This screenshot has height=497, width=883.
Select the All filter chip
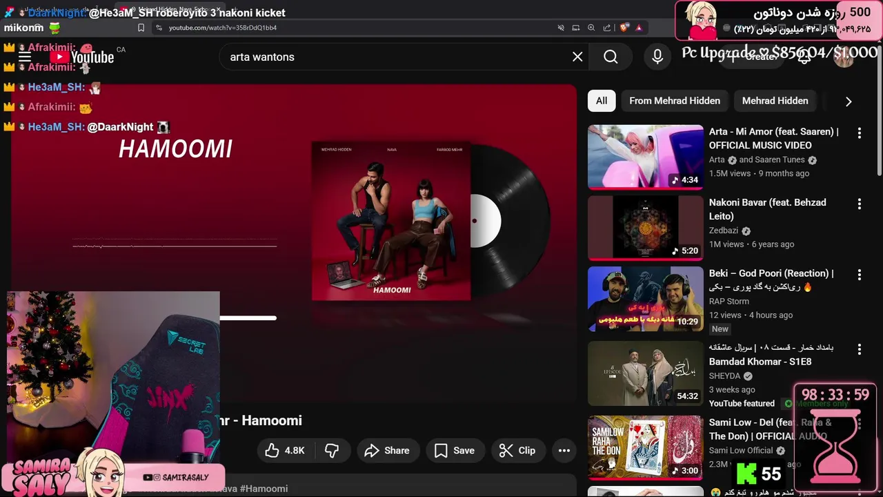602,101
